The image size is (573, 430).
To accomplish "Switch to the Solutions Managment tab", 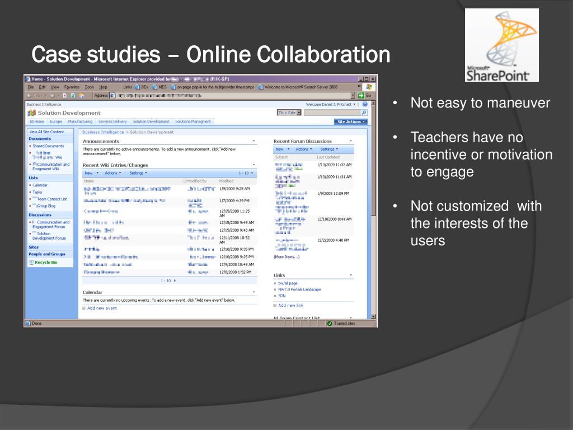I will coord(193,121).
